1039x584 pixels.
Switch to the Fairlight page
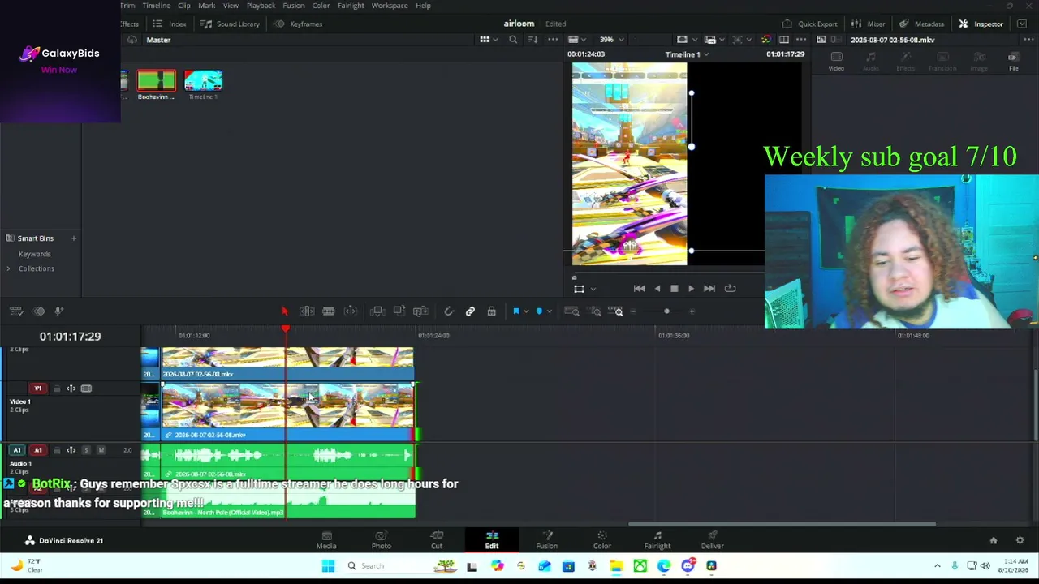657,540
